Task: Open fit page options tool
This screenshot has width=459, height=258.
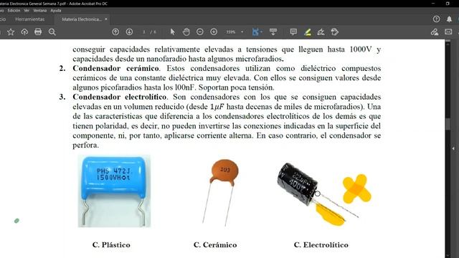Action: [256, 32]
